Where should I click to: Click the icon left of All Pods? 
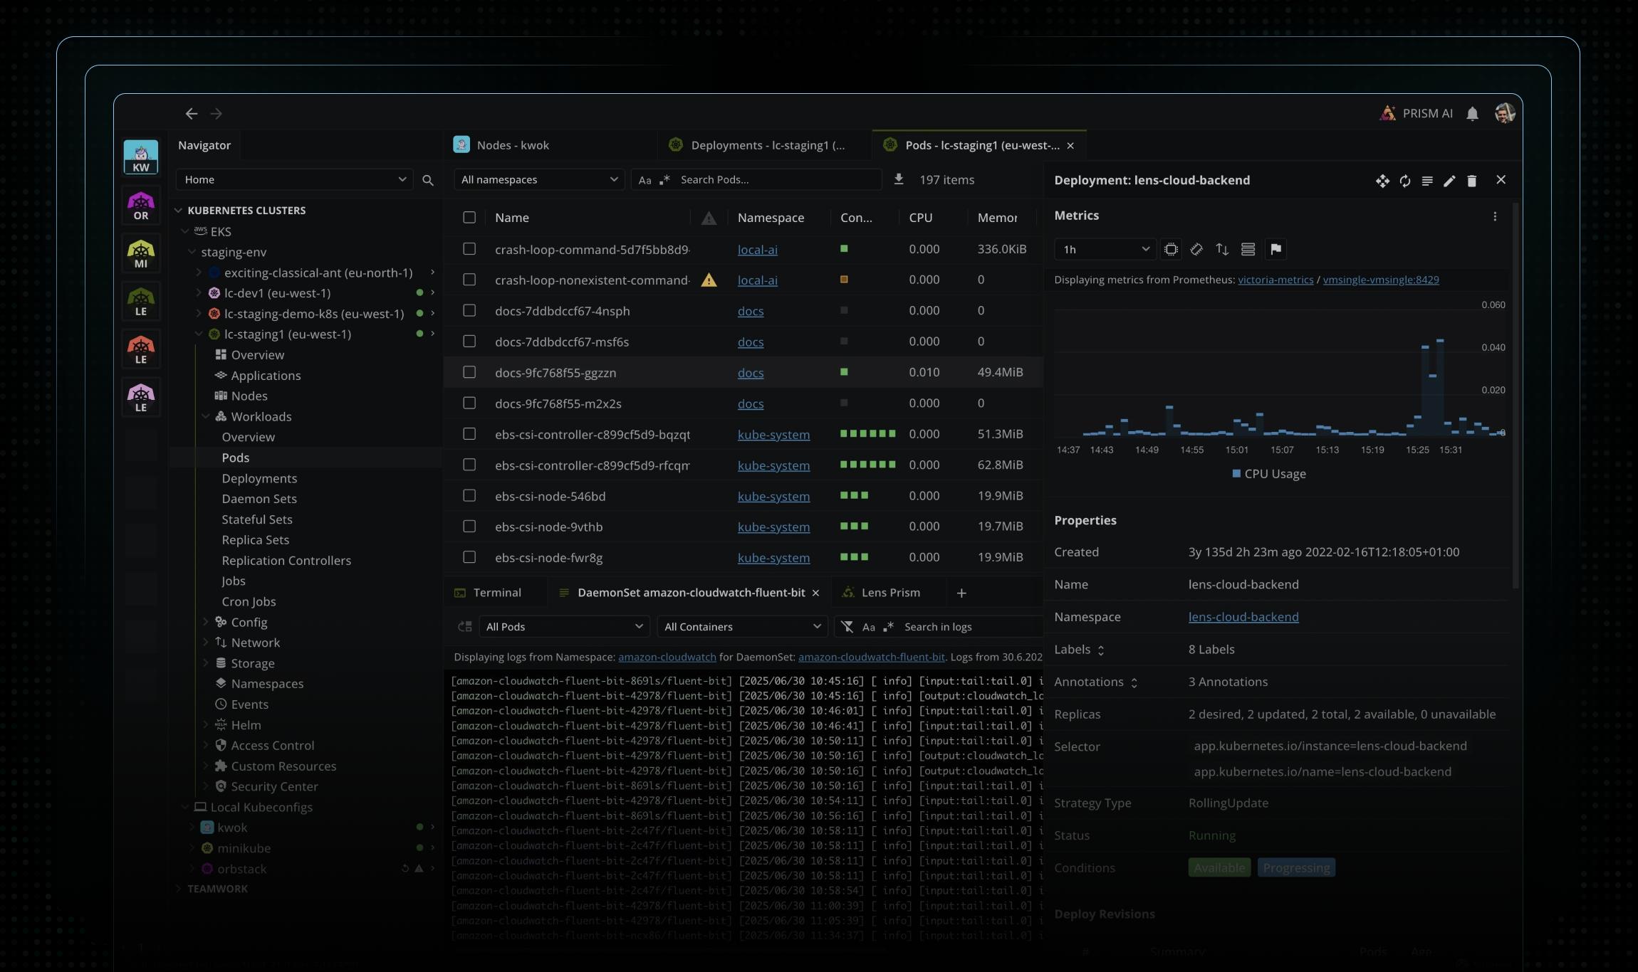pyautogui.click(x=465, y=627)
